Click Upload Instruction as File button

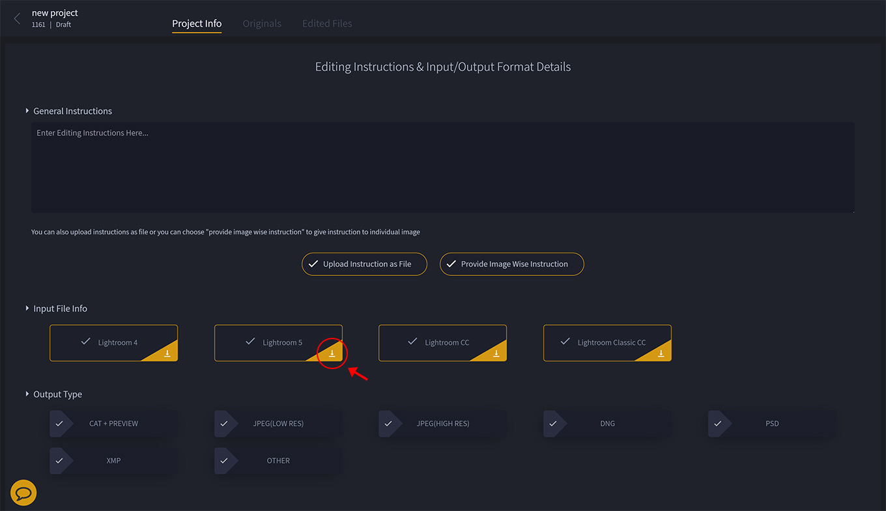tap(364, 264)
